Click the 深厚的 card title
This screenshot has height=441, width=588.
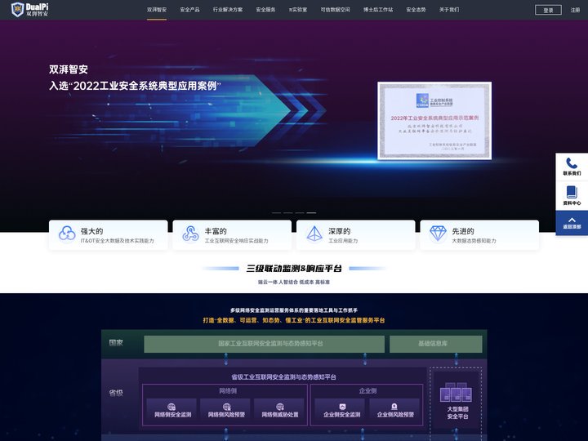click(x=340, y=231)
